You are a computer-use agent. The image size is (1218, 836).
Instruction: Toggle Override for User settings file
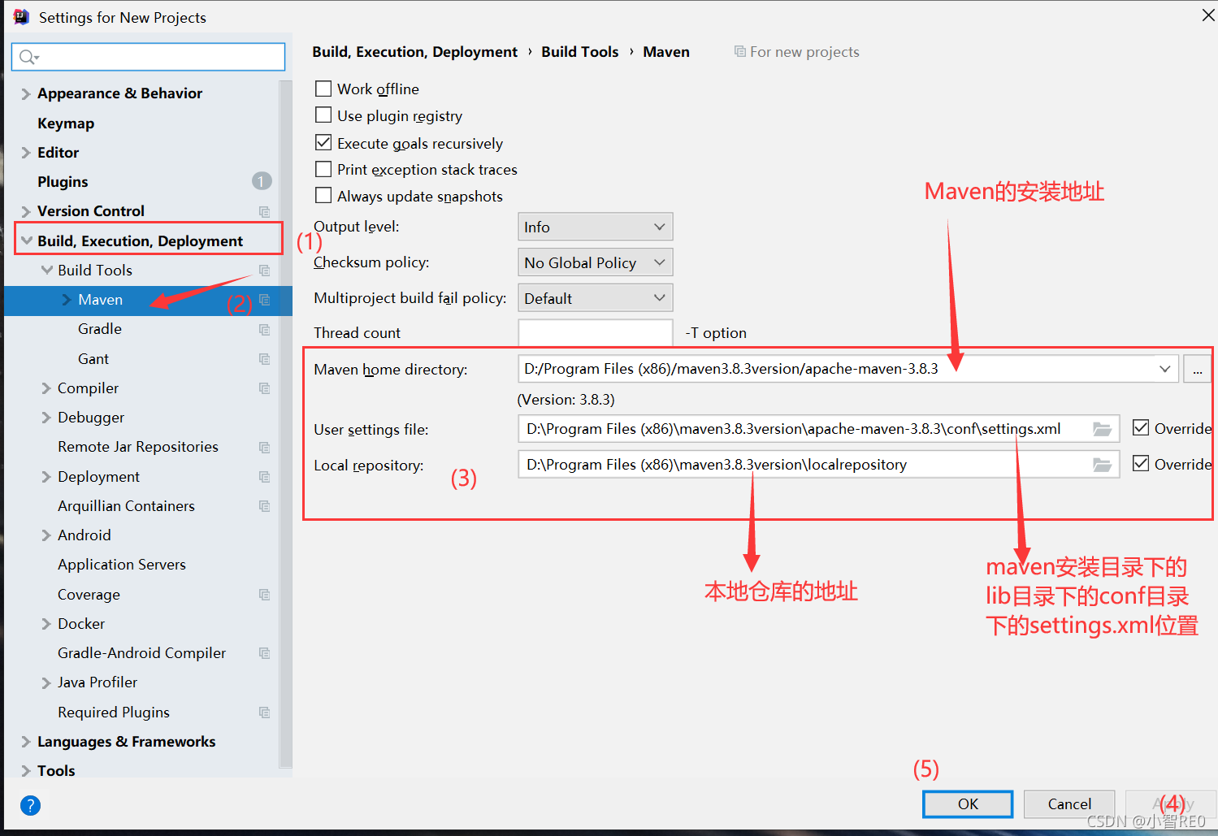tap(1141, 428)
